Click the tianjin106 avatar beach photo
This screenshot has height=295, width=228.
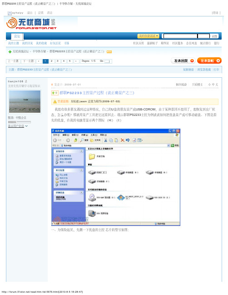click(x=25, y=102)
